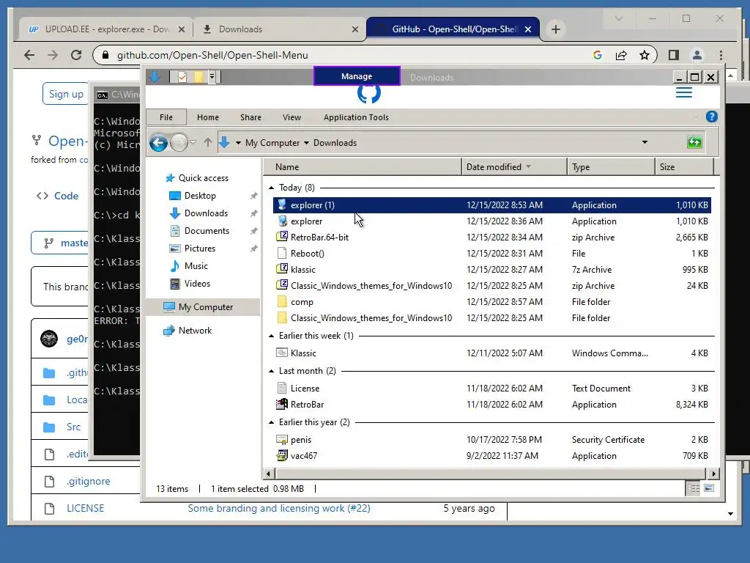The image size is (750, 563).
Task: Share this page via Chrome's share icon
Action: coord(621,55)
